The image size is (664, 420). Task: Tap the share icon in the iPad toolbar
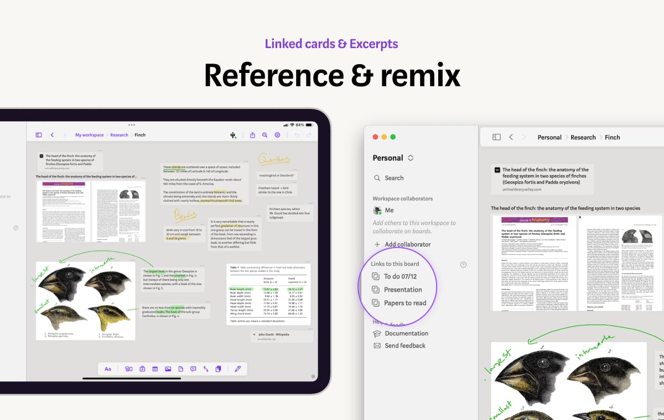point(252,135)
